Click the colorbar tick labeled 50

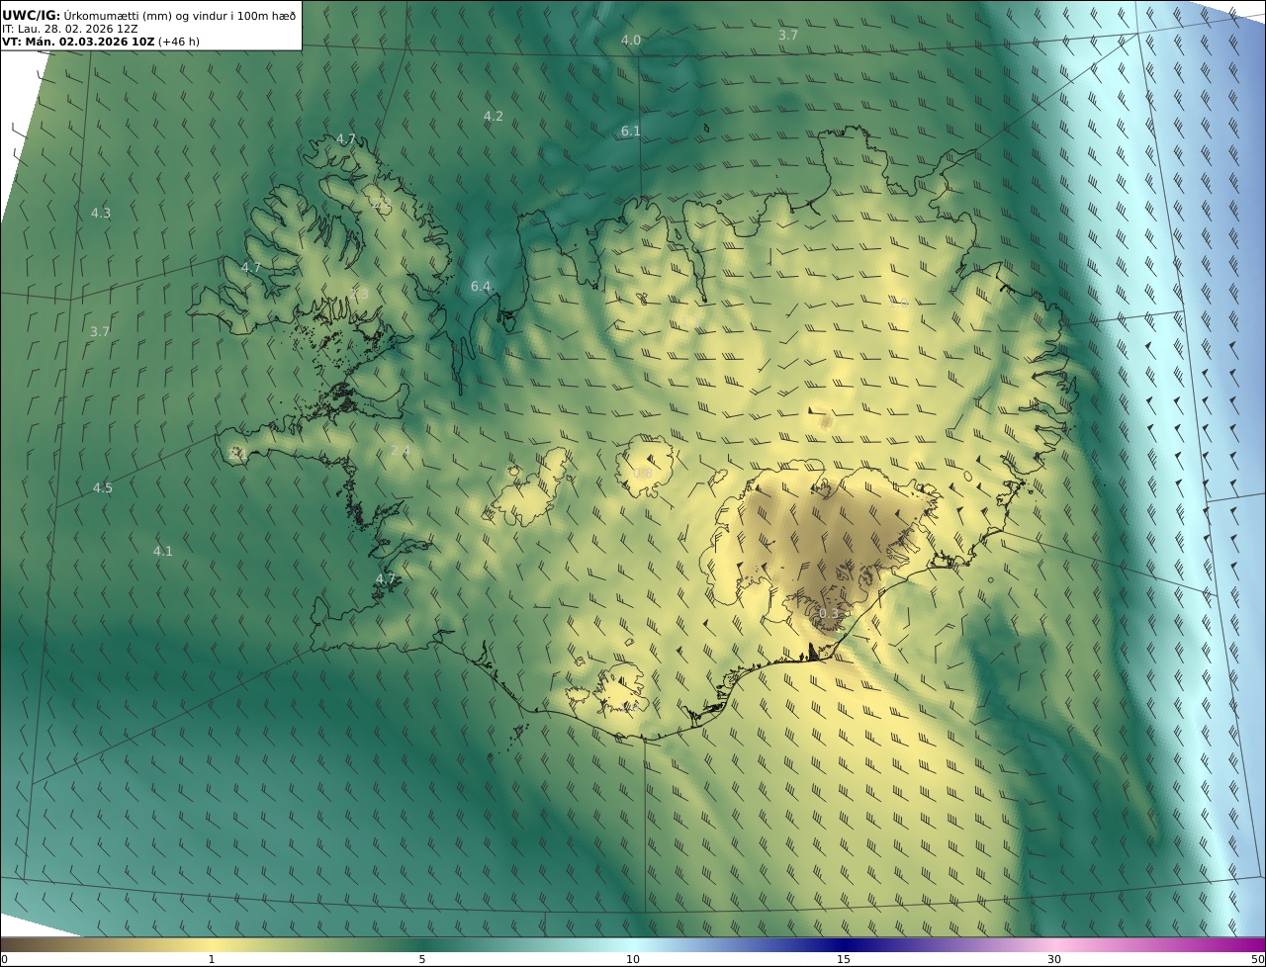click(x=1258, y=959)
